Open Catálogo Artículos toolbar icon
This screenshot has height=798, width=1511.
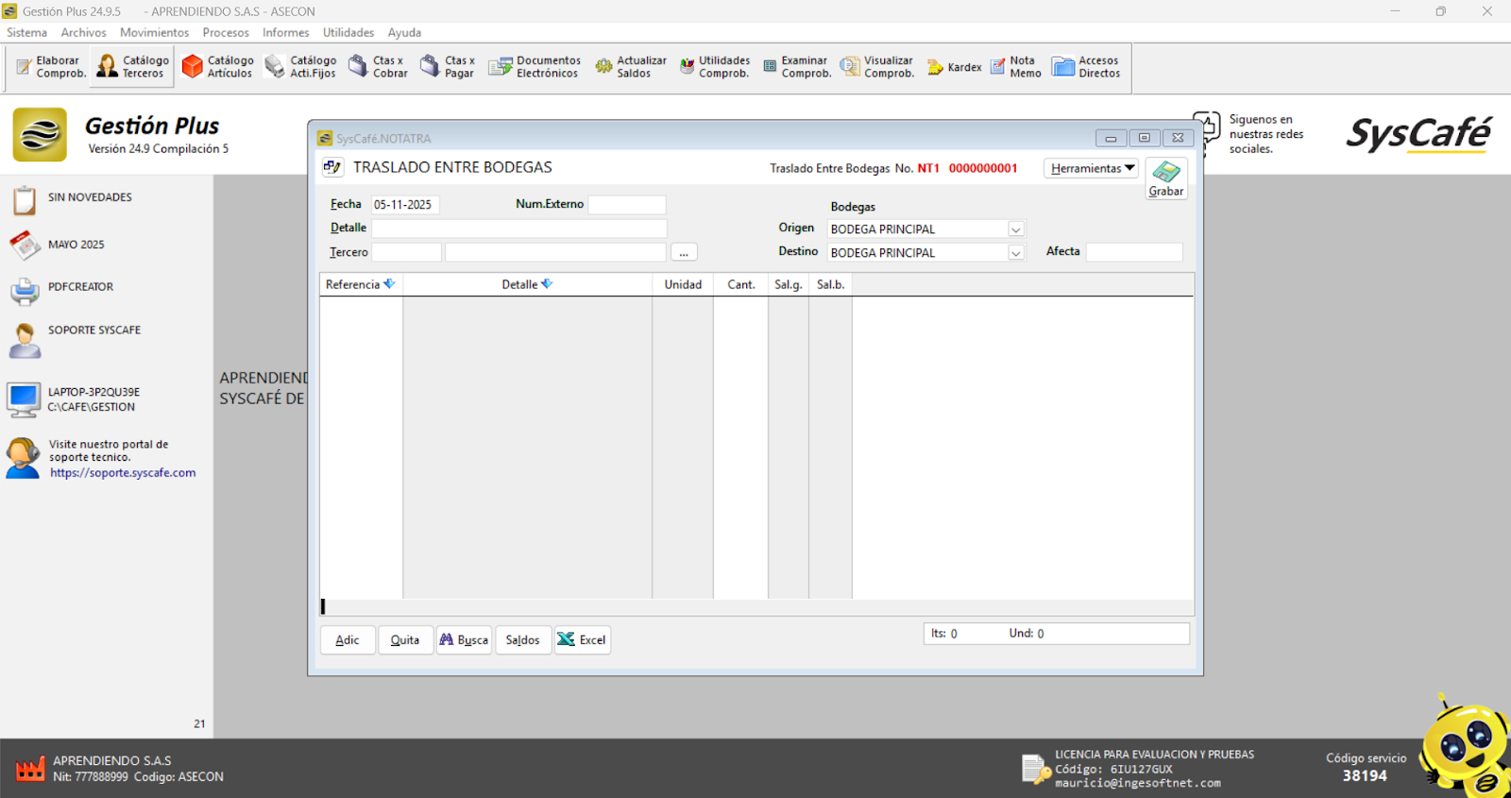click(x=218, y=67)
